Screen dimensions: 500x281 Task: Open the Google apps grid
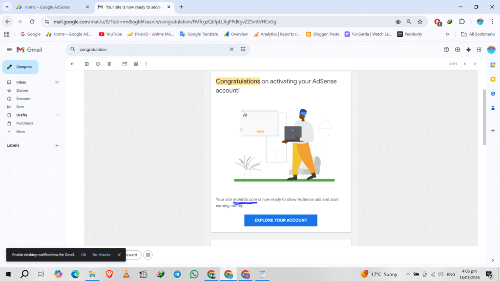(479, 49)
